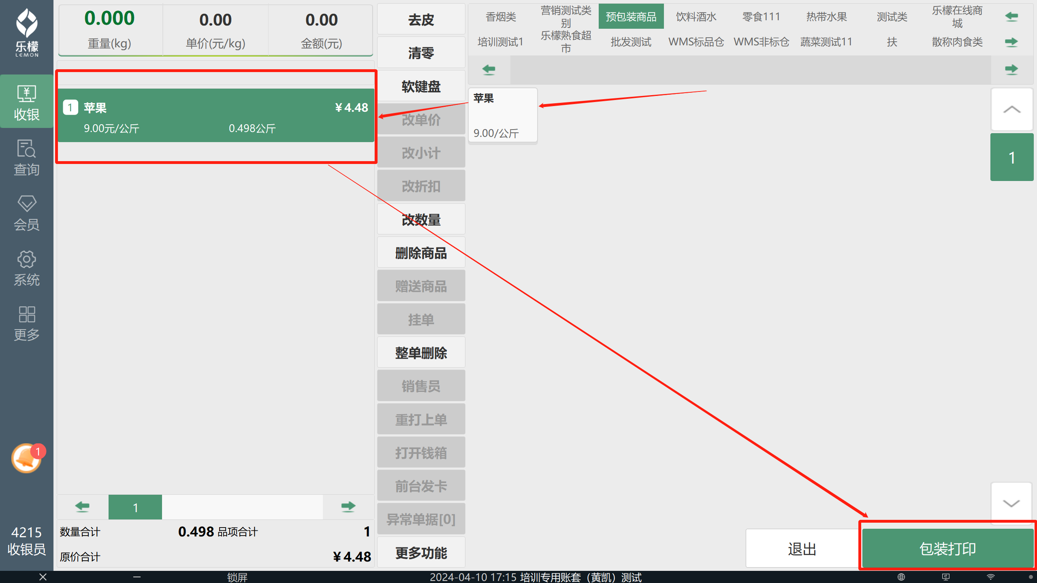1037x583 pixels.
Task: Click the 重打上单 reprint last receipt button
Action: point(421,419)
